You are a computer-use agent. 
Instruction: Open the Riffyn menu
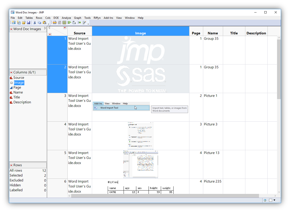click(97, 18)
